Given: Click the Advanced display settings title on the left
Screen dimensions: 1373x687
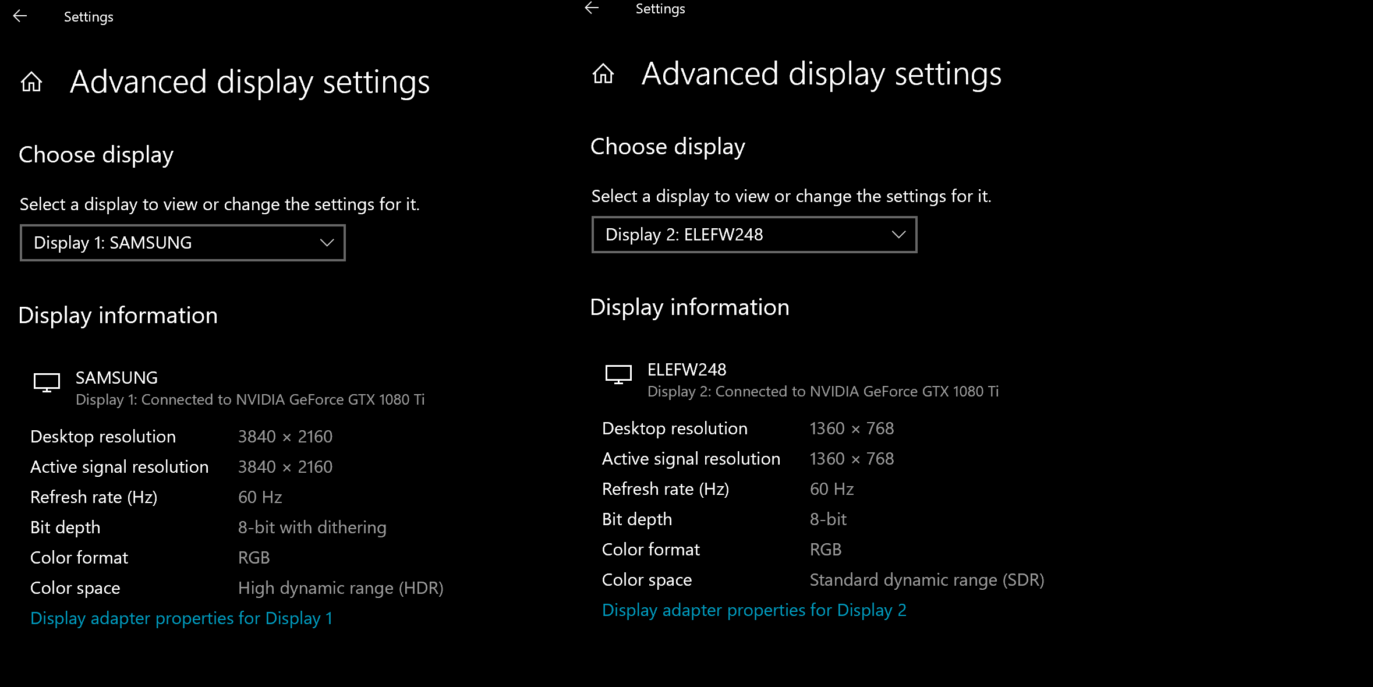Looking at the screenshot, I should [x=249, y=82].
